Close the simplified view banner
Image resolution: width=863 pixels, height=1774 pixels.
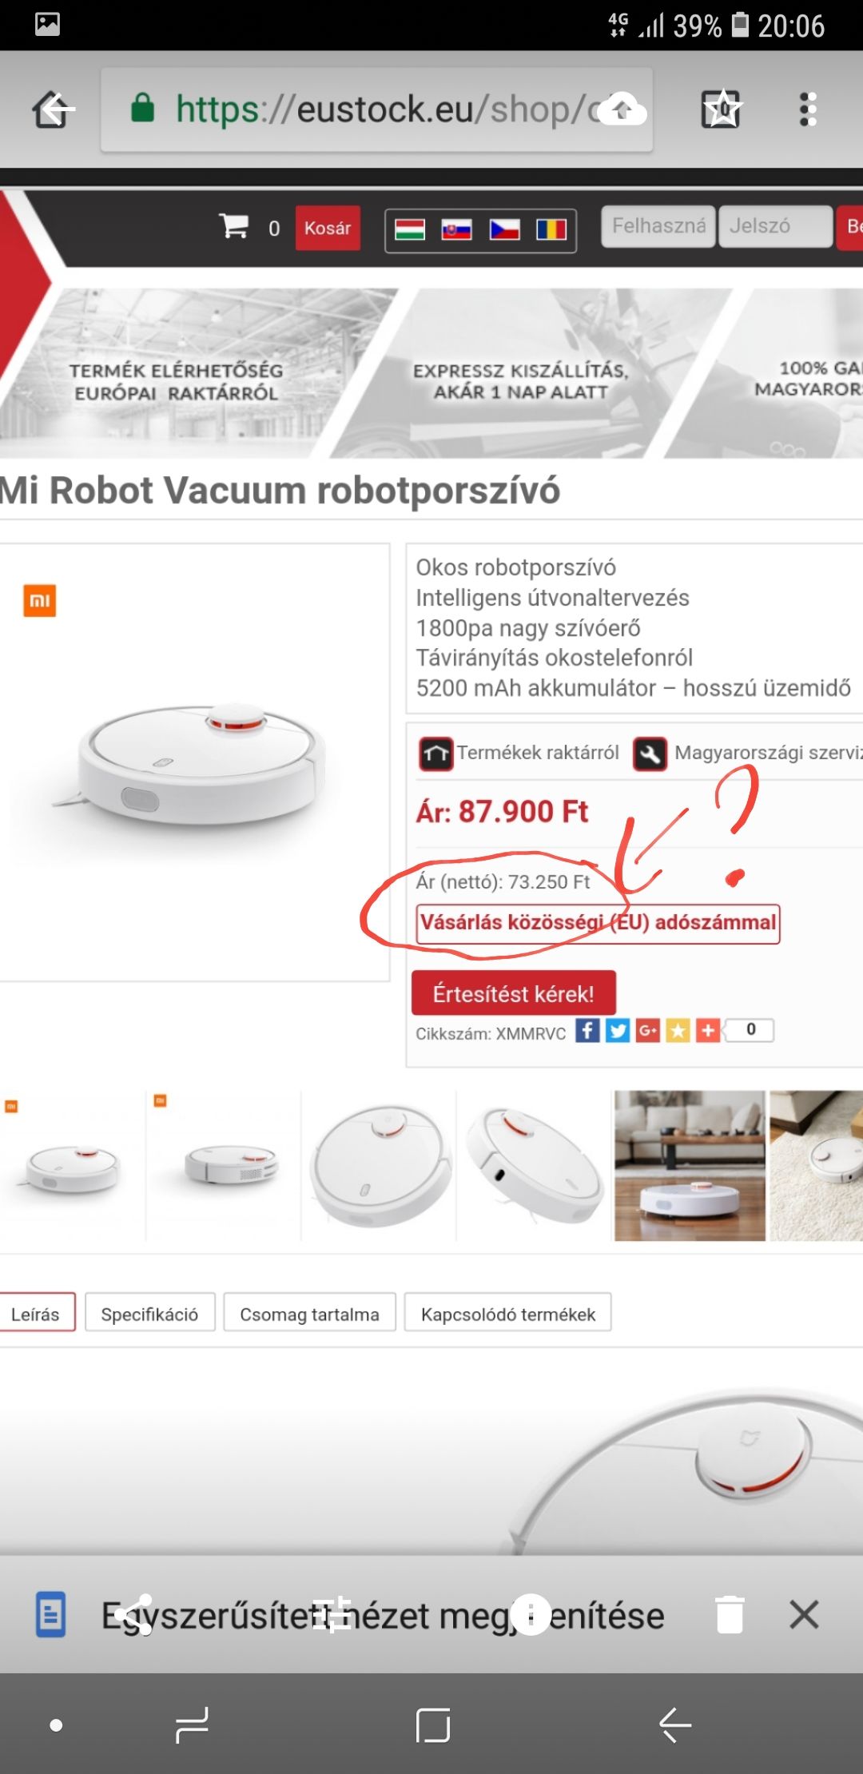(804, 1614)
